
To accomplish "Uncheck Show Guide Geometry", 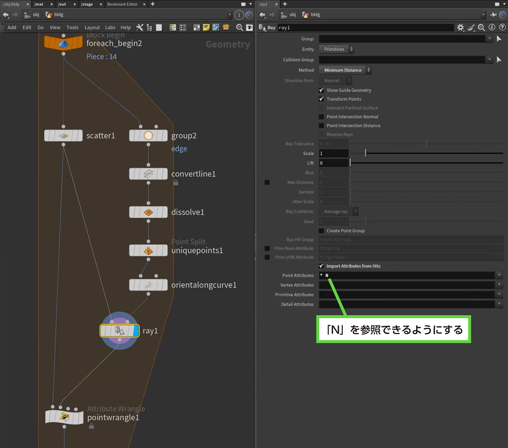I will tap(321, 90).
